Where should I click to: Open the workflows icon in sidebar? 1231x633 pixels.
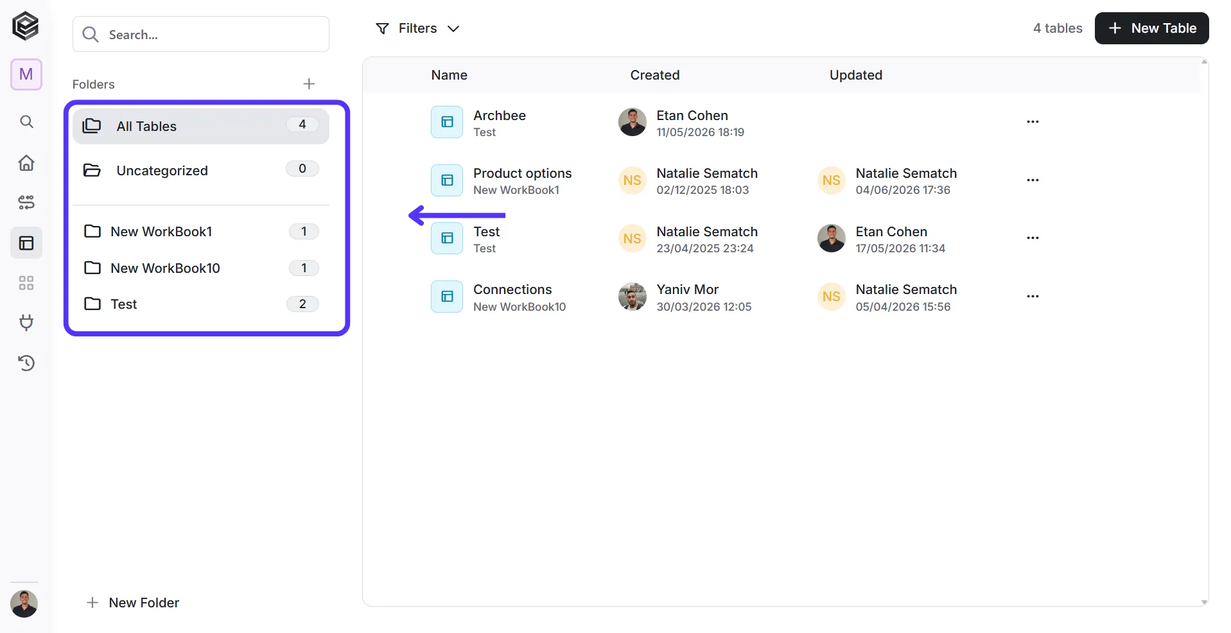[26, 203]
